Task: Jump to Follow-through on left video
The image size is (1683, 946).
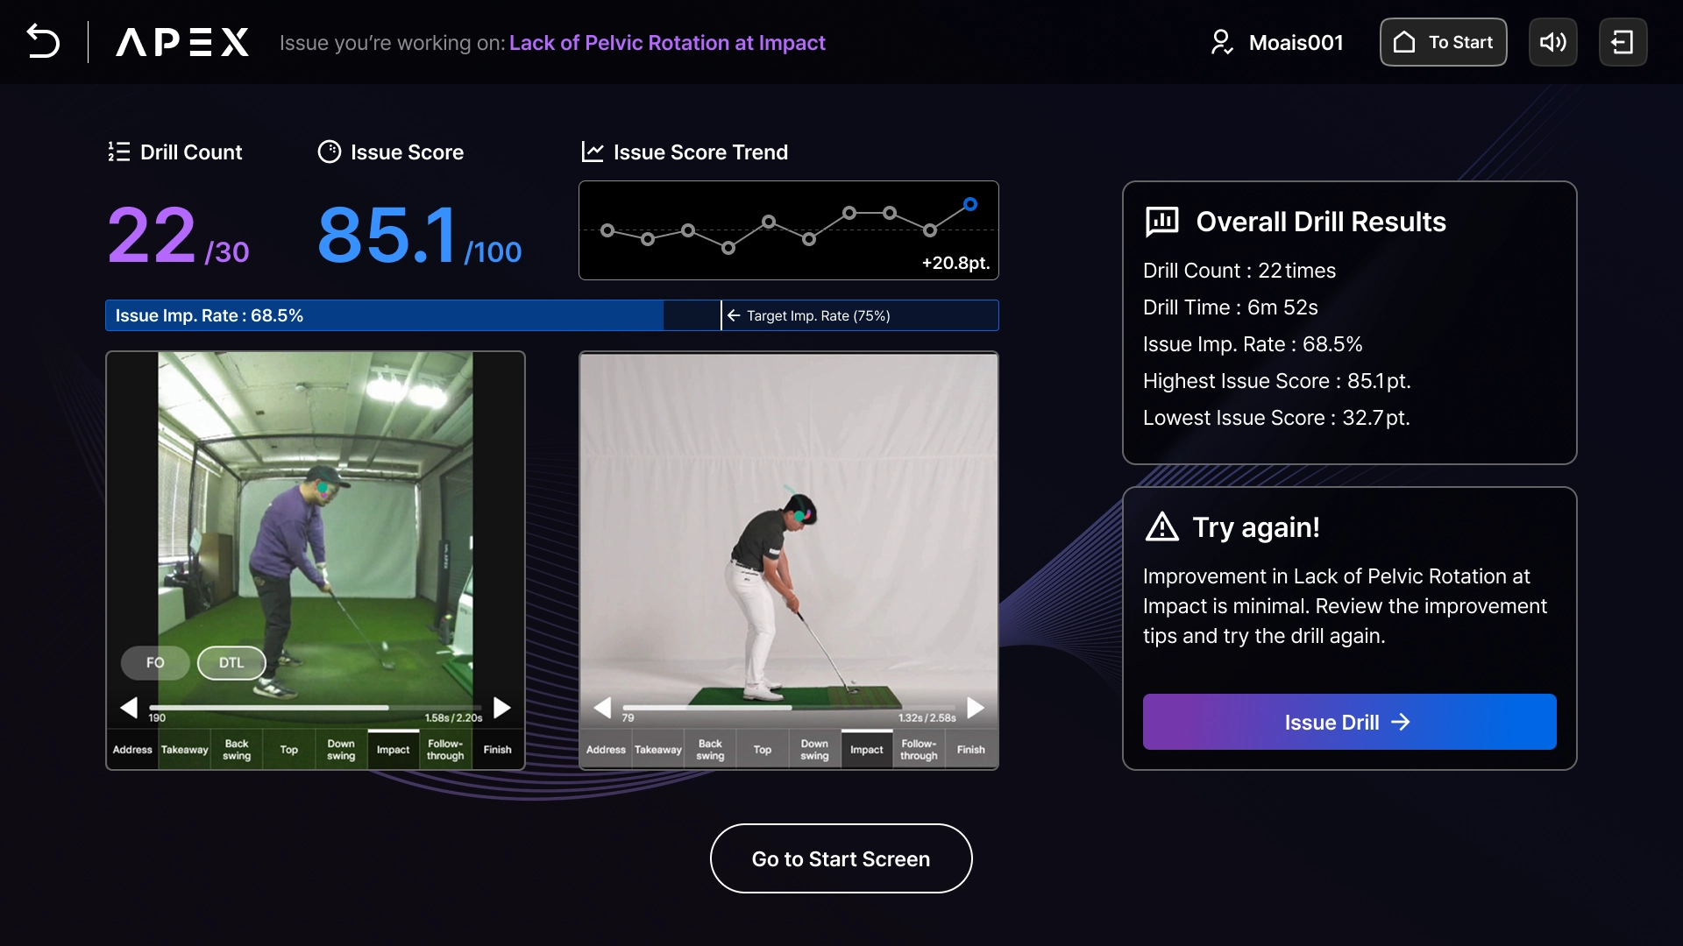Action: [x=445, y=750]
